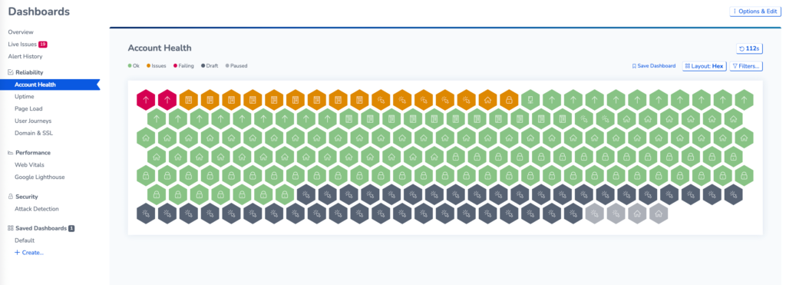Click the Security lock icon in sidebar
The height and width of the screenshot is (285, 786).
tap(11, 197)
